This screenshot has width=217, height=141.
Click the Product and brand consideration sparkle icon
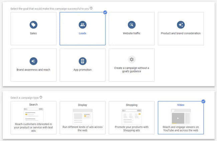pos(181,25)
